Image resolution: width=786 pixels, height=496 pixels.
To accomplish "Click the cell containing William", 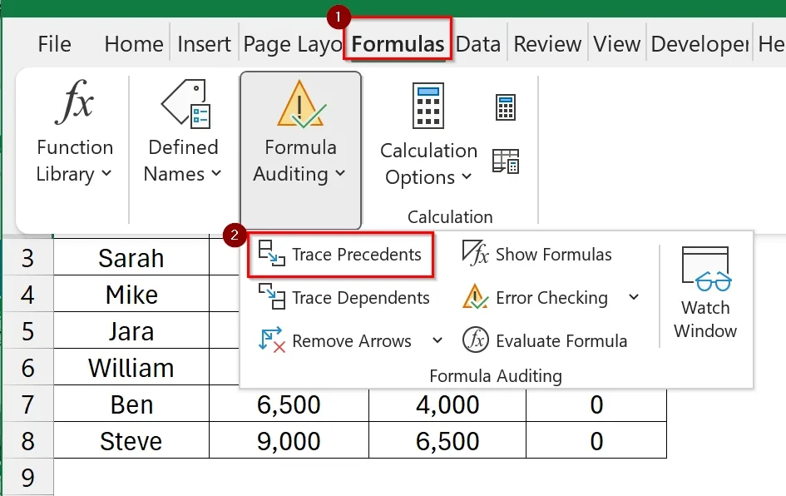I will [131, 367].
